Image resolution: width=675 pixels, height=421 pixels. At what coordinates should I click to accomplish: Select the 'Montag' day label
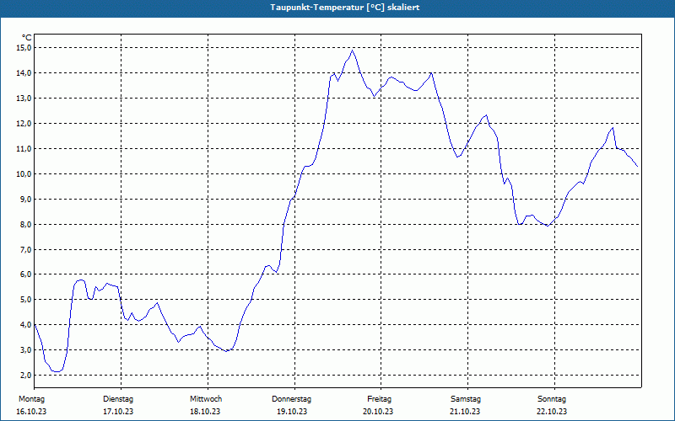[31, 399]
